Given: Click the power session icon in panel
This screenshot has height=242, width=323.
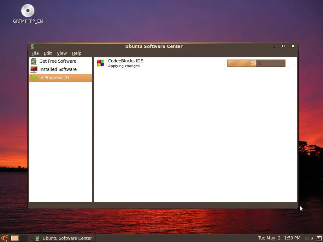Looking at the screenshot, I should (307, 238).
